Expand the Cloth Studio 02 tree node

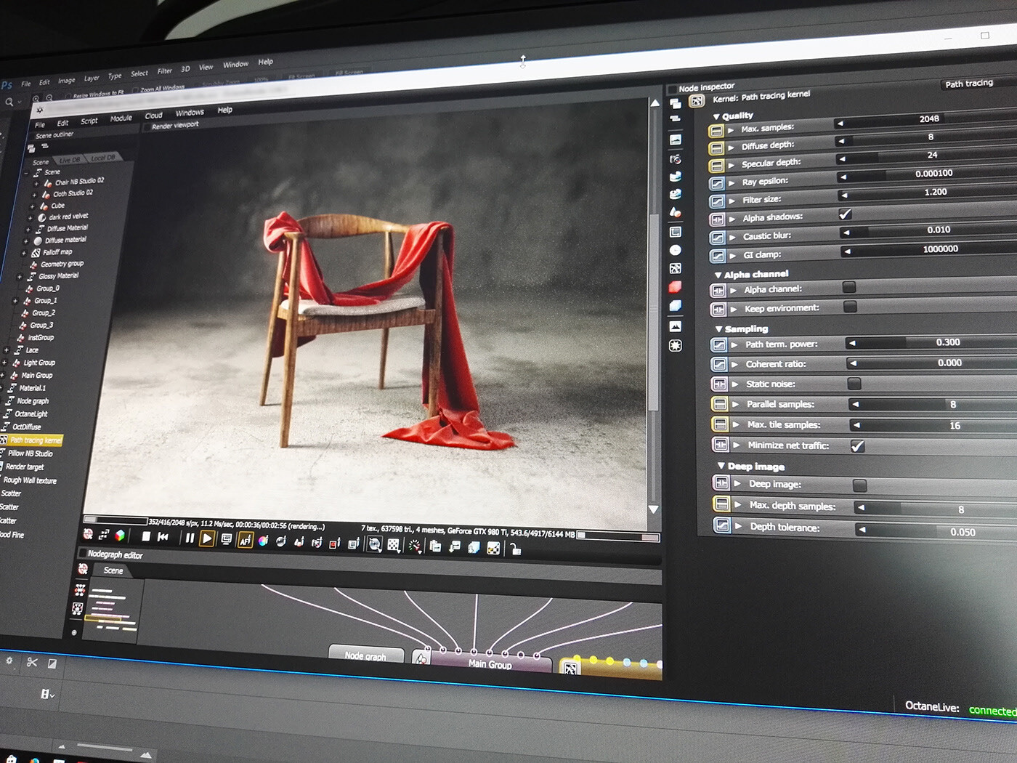tap(34, 195)
